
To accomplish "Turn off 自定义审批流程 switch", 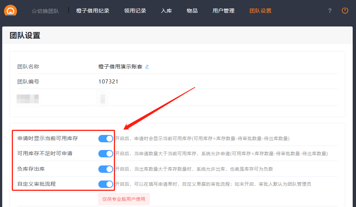I will tap(106, 184).
